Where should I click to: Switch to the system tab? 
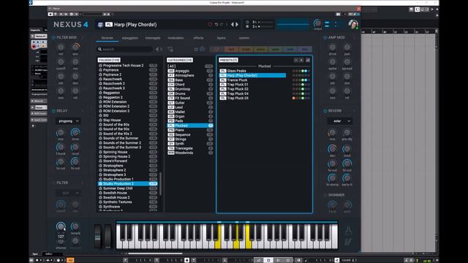click(x=244, y=38)
